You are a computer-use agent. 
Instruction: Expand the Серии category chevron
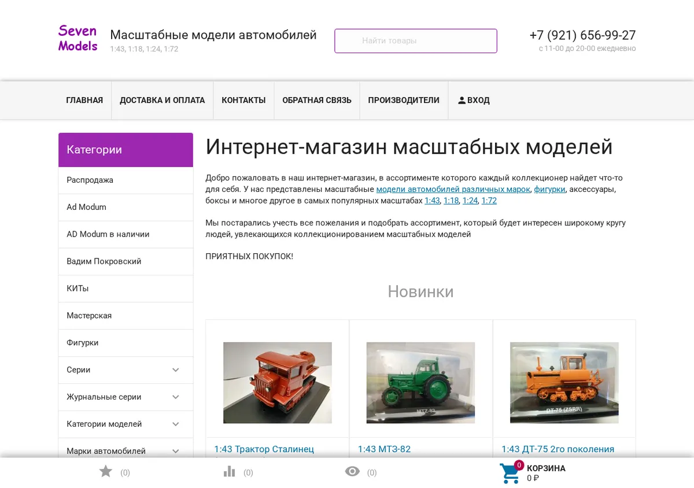point(176,370)
